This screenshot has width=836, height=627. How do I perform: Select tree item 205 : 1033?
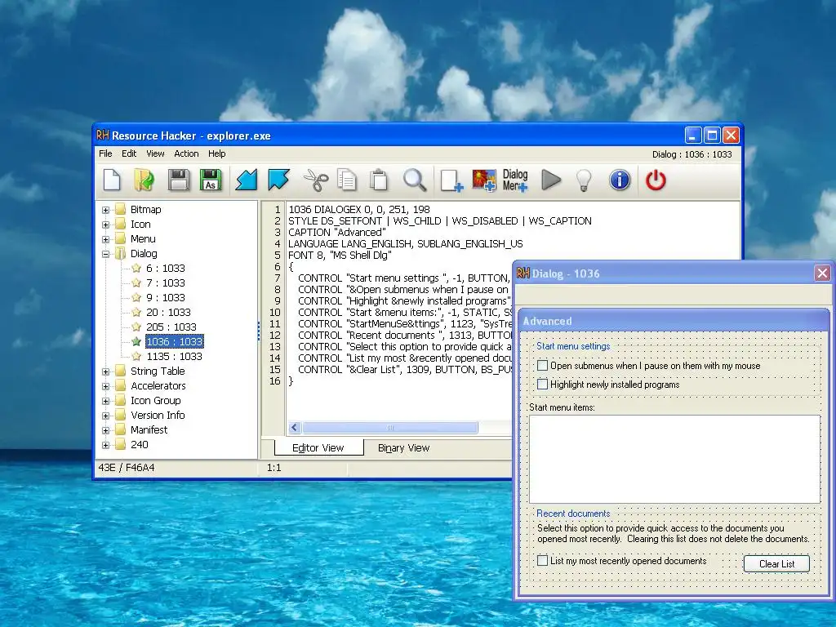(x=171, y=327)
